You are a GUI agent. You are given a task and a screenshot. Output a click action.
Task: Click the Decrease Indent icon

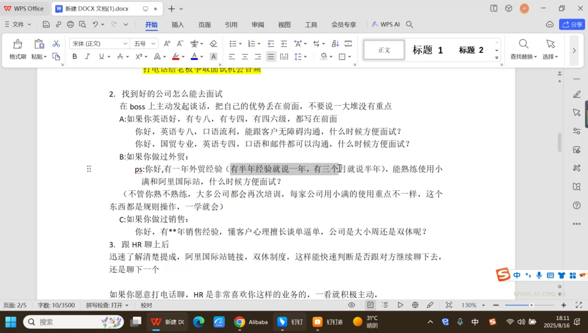coord(271,44)
